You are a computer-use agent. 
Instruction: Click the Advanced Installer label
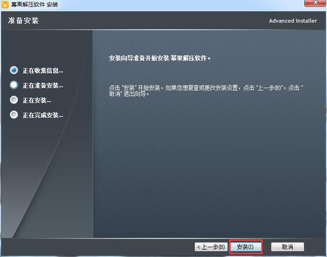[293, 21]
